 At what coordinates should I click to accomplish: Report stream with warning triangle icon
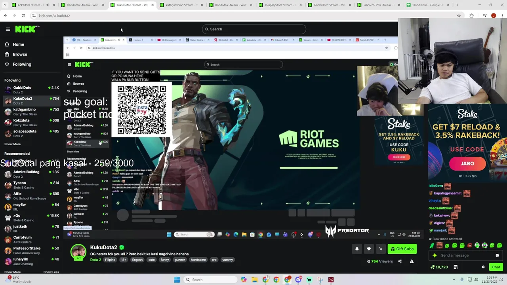click(412, 261)
